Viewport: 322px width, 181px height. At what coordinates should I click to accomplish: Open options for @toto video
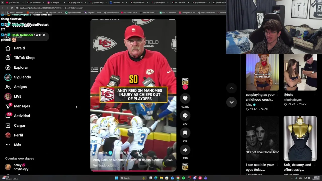click(x=315, y=94)
